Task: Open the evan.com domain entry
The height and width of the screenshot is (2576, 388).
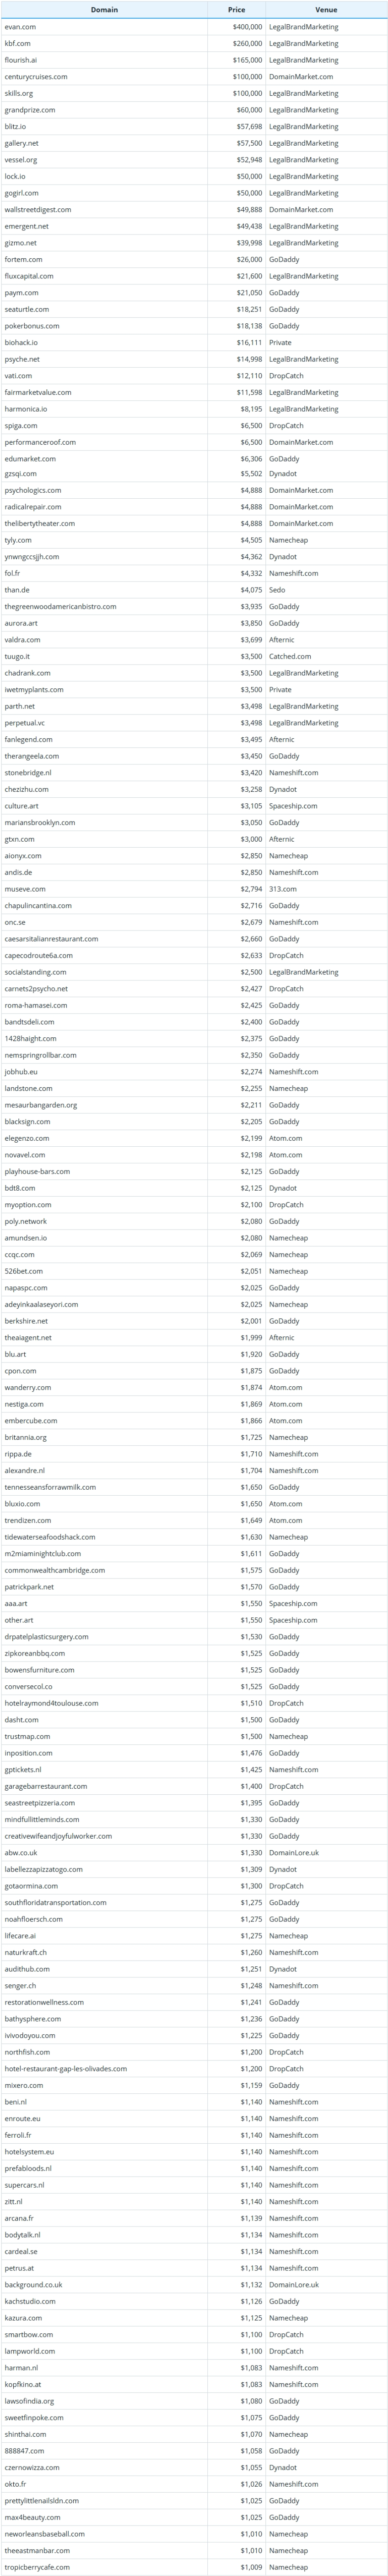Action: (20, 27)
